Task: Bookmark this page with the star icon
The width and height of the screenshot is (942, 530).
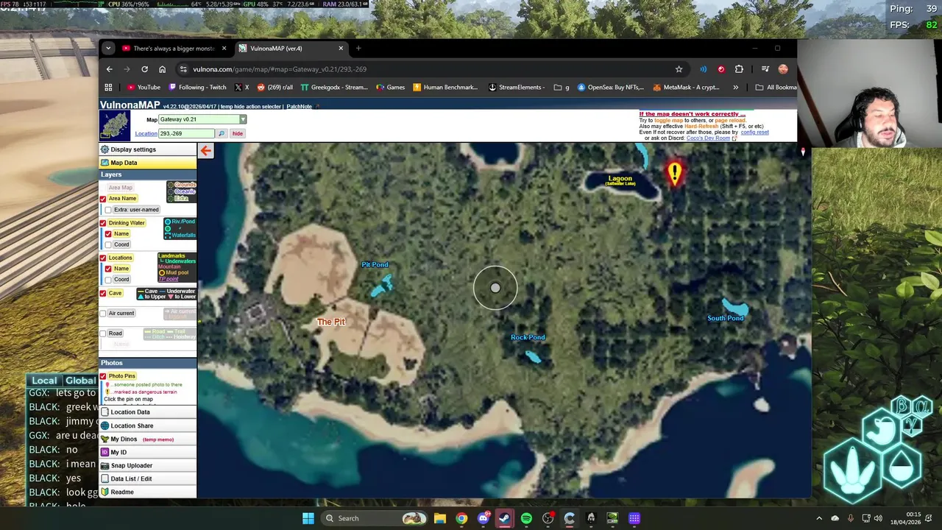Action: 679,69
